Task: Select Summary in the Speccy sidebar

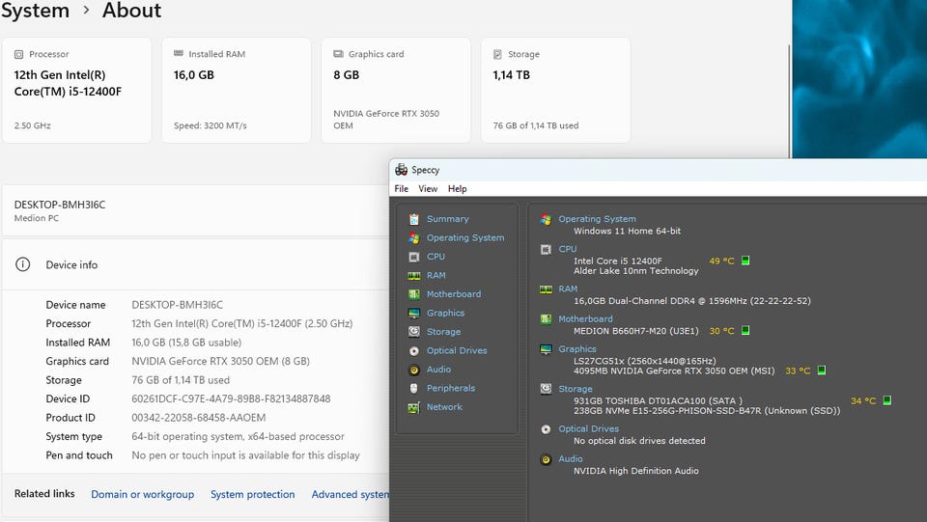Action: click(447, 219)
